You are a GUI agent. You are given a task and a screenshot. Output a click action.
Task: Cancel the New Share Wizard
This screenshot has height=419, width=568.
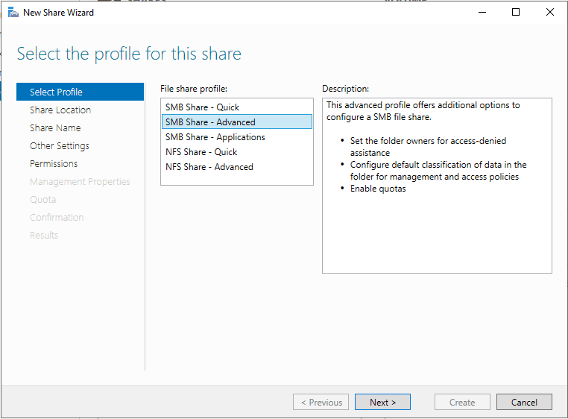coord(524,402)
